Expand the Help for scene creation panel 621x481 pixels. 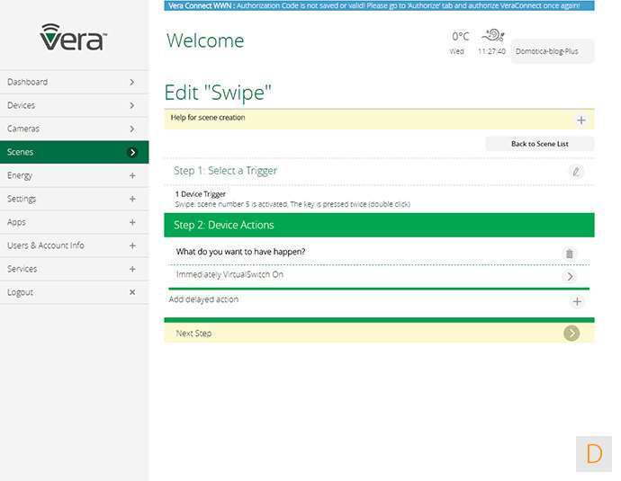pyautogui.click(x=580, y=120)
